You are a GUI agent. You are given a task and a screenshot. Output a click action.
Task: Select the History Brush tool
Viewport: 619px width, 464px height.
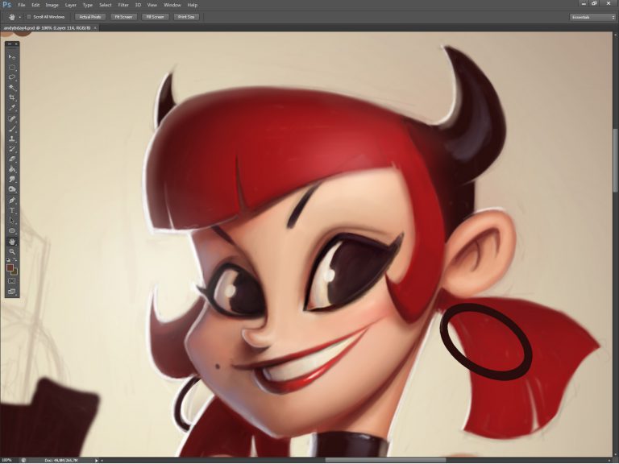[12, 150]
